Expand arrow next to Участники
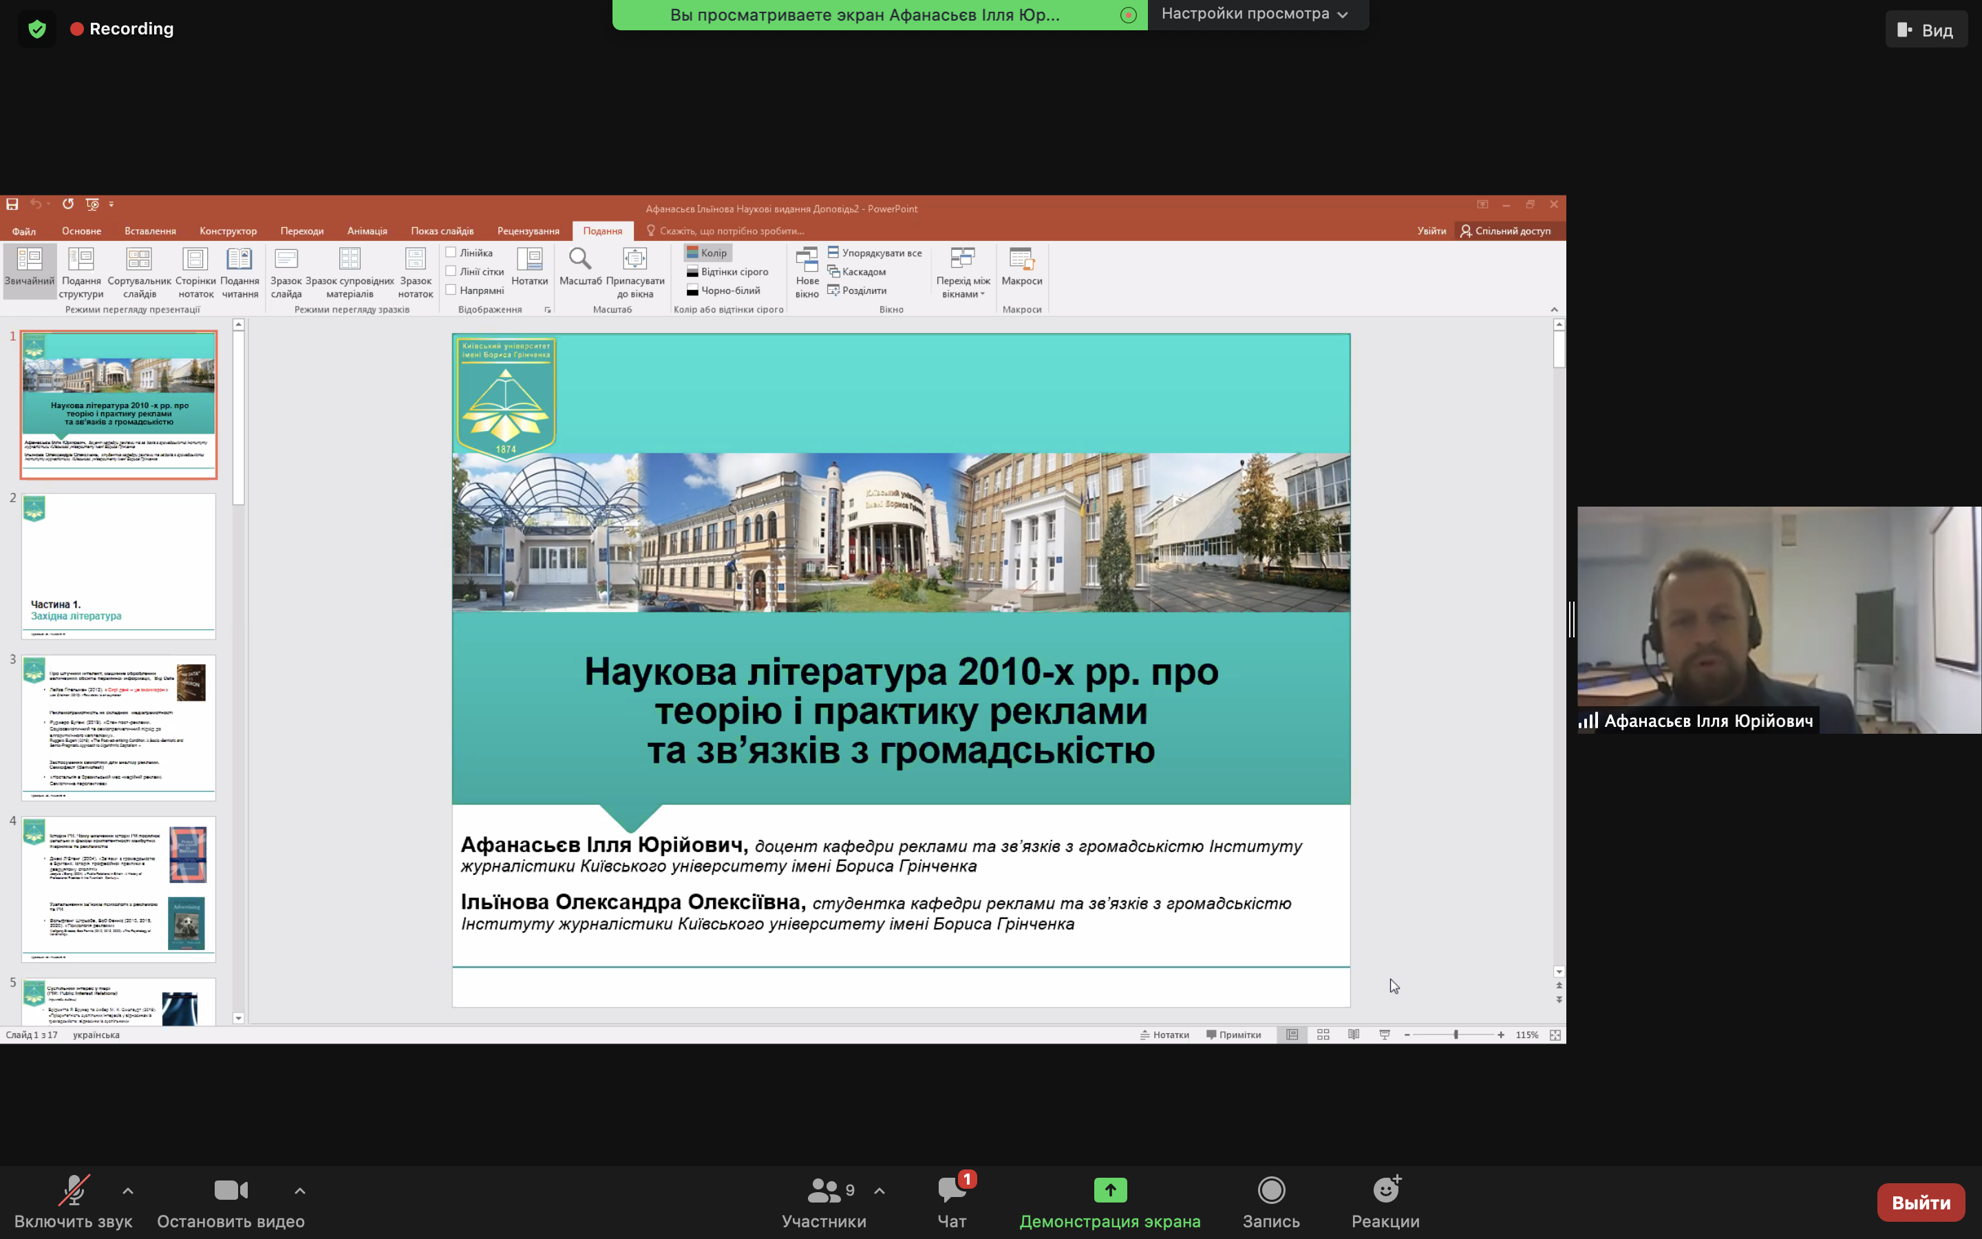The width and height of the screenshot is (1982, 1239). click(880, 1191)
